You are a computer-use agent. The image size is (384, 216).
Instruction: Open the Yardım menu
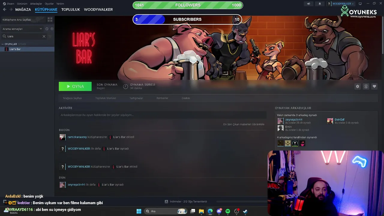[60, 4]
